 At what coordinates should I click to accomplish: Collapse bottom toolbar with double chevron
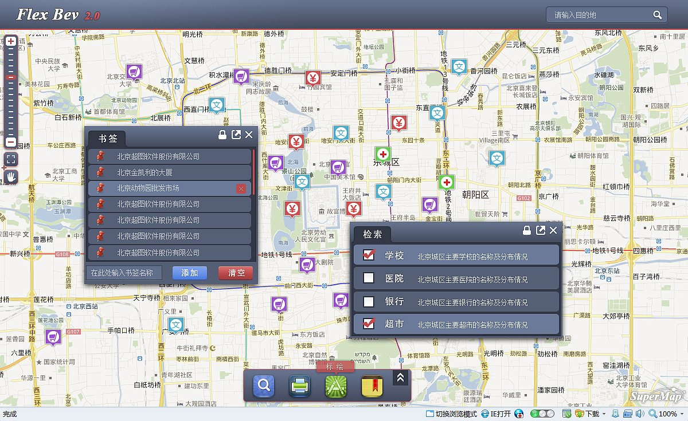pos(400,378)
